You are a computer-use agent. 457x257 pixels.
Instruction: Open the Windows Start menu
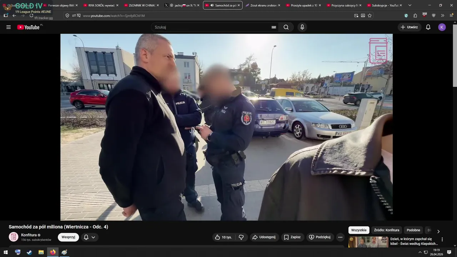point(6,252)
